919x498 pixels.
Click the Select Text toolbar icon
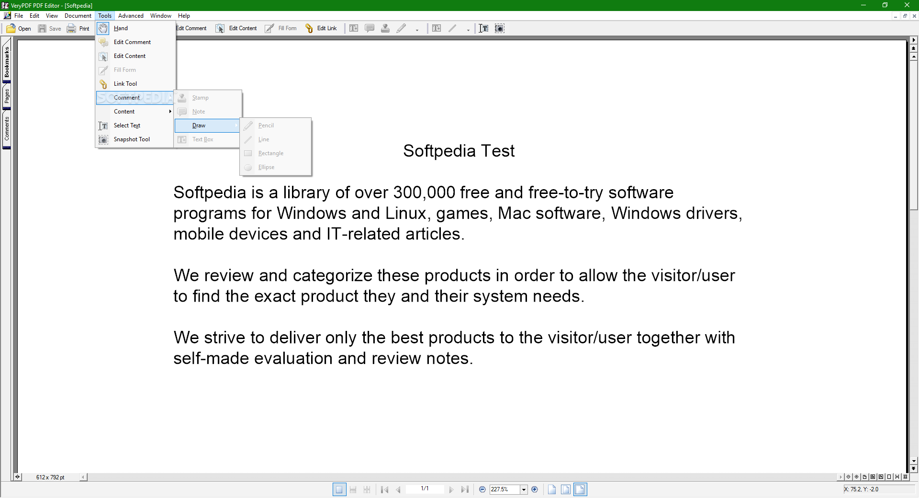[x=484, y=29]
